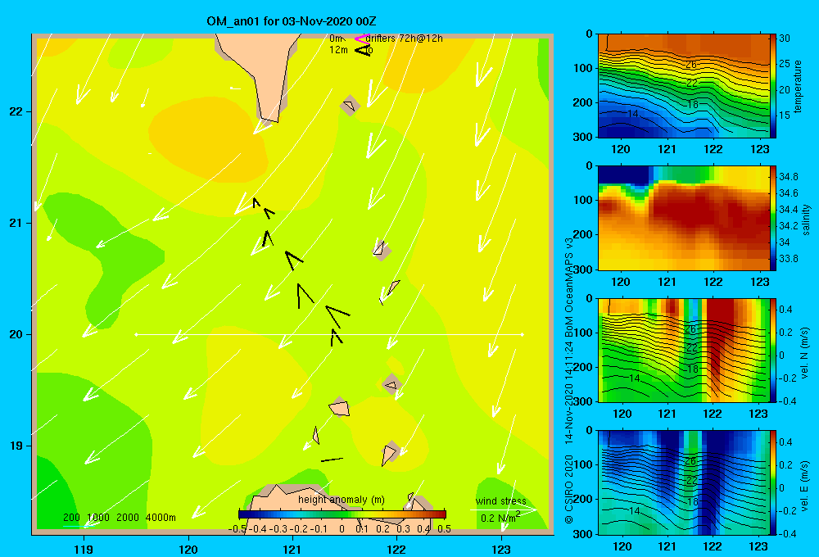The height and width of the screenshot is (557, 819).
Task: Click the vel. N color scale bar
Action: [772, 351]
